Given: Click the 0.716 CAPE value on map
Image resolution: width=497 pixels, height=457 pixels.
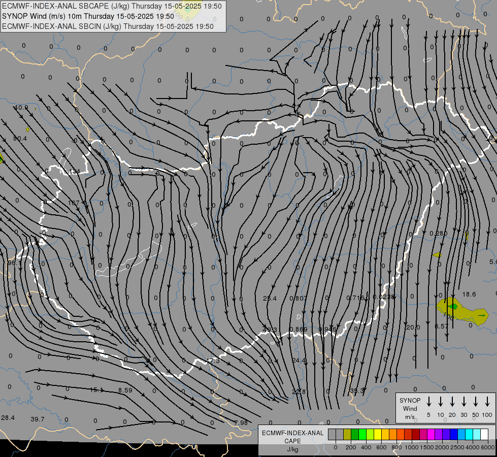Looking at the screenshot, I should pos(355,298).
